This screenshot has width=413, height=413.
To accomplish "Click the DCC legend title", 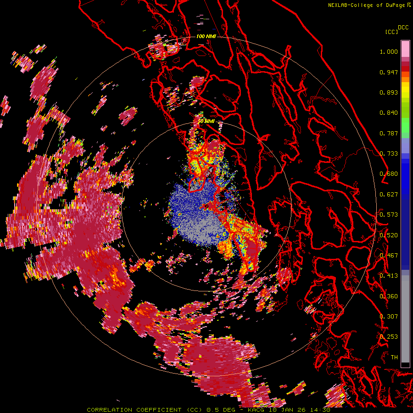I will click(x=403, y=28).
